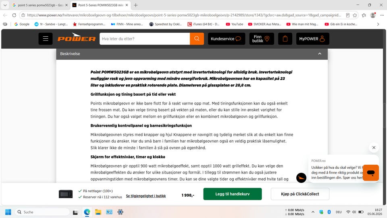Image resolution: width=387 pixels, height=218 pixels.
Task: Click the Hva leter du etter search field
Action: (x=145, y=39)
